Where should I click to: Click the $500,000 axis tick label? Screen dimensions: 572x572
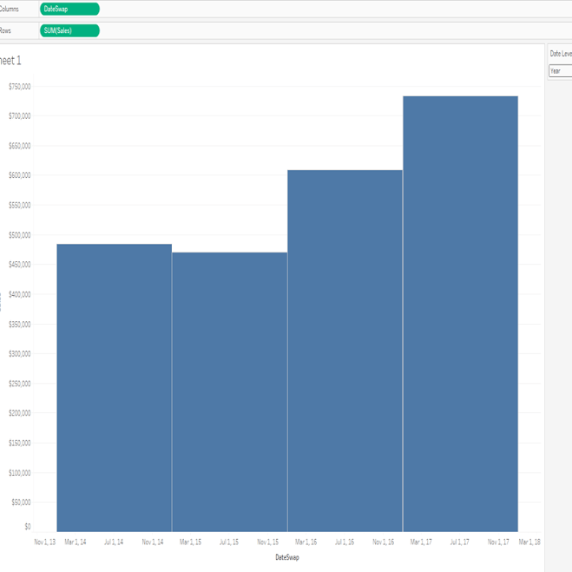[19, 234]
